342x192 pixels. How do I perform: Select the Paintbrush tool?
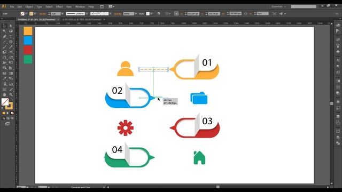coord(4,47)
